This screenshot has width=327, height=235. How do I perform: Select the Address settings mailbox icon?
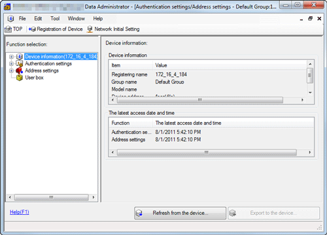coord(20,70)
